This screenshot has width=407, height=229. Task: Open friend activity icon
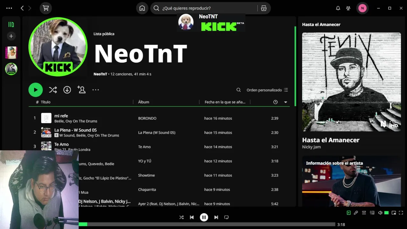click(x=348, y=8)
